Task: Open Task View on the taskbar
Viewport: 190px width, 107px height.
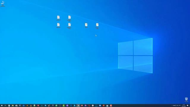Action: click(5, 106)
